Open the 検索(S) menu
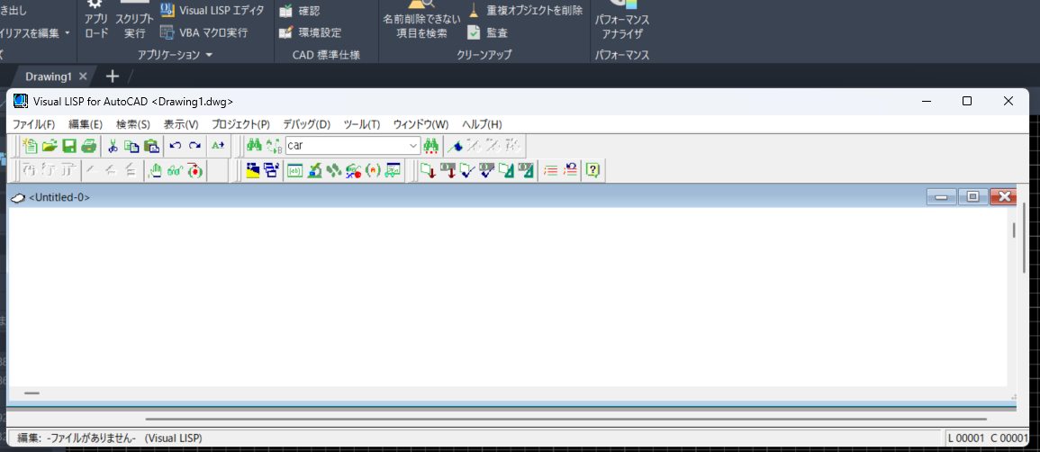This screenshot has width=1040, height=452. pyautogui.click(x=132, y=124)
